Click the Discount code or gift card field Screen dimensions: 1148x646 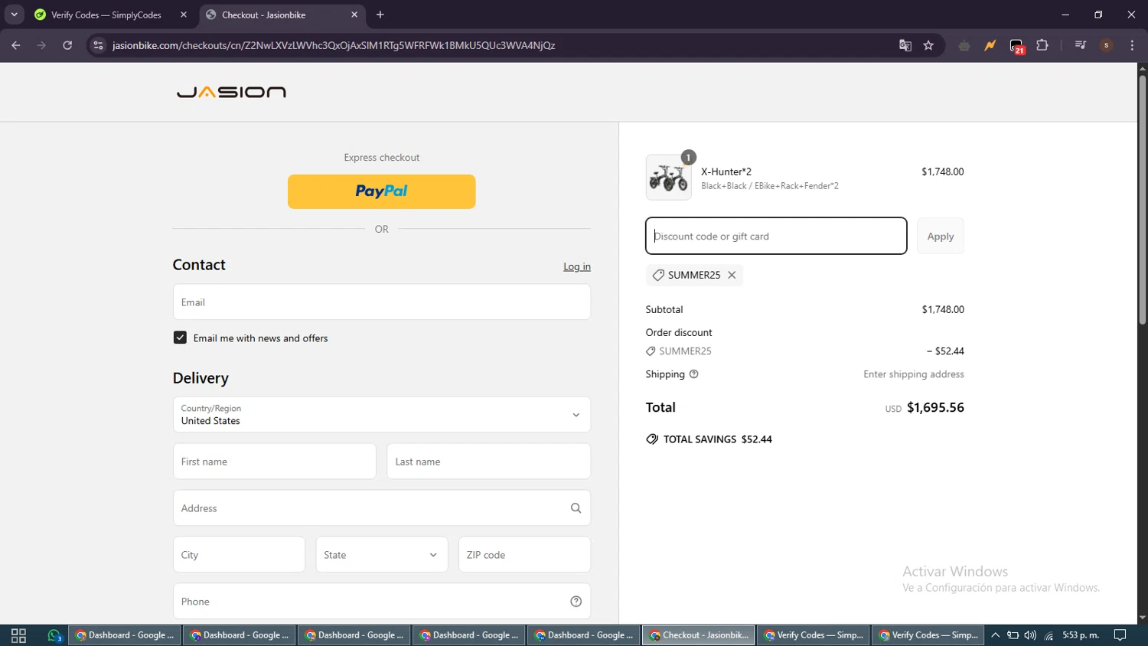[776, 236]
